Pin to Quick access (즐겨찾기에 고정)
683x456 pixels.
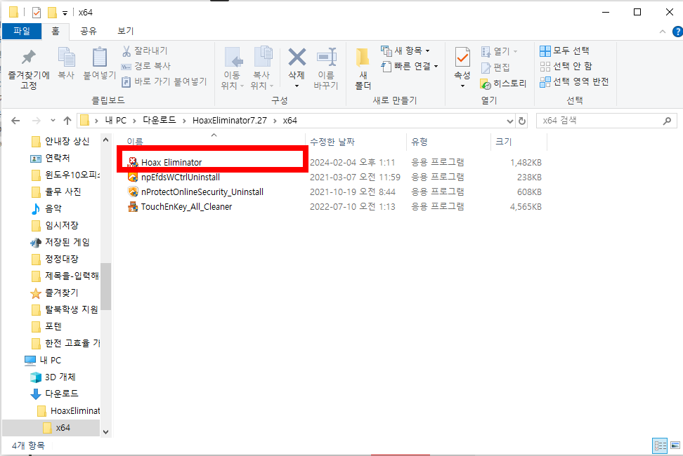29,69
